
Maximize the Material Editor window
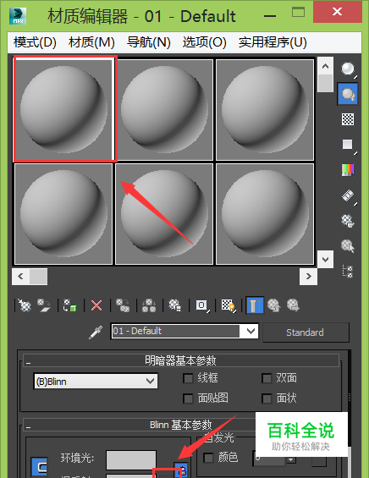(x=298, y=12)
